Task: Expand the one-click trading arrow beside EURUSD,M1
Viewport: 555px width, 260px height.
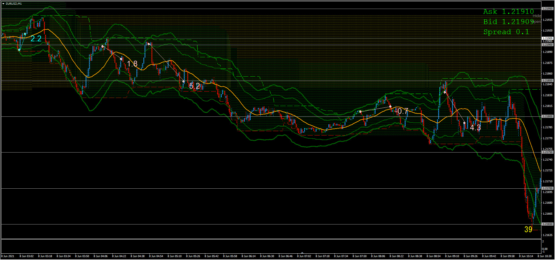Action: (3, 4)
